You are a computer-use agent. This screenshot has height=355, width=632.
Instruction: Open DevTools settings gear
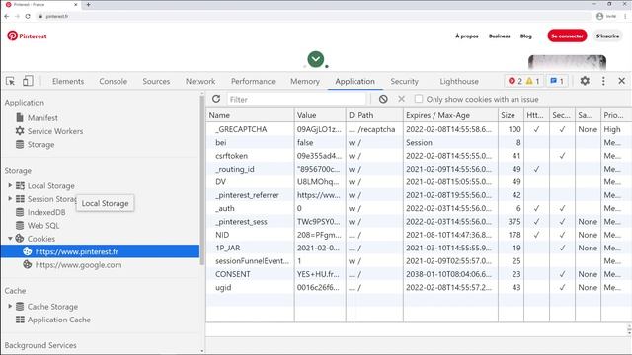coord(585,81)
